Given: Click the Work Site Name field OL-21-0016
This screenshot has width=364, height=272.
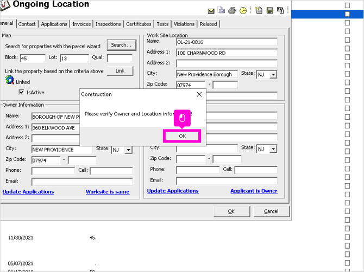Looking at the screenshot, I should point(227,42).
